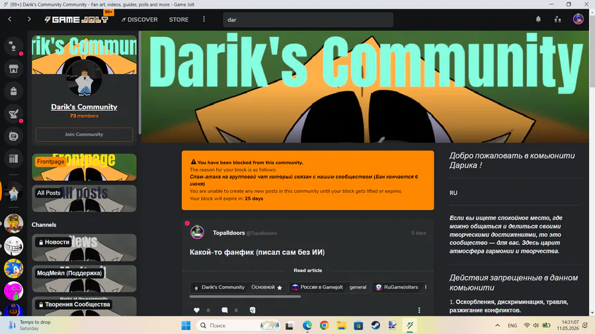Open the notifications bell icon

coord(538,19)
